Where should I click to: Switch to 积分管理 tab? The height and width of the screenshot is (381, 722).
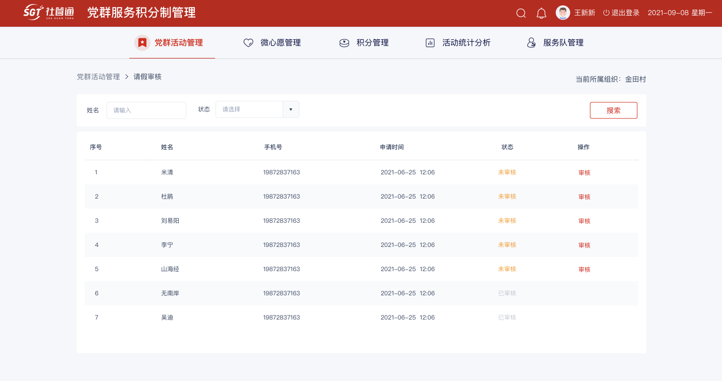[x=364, y=43]
